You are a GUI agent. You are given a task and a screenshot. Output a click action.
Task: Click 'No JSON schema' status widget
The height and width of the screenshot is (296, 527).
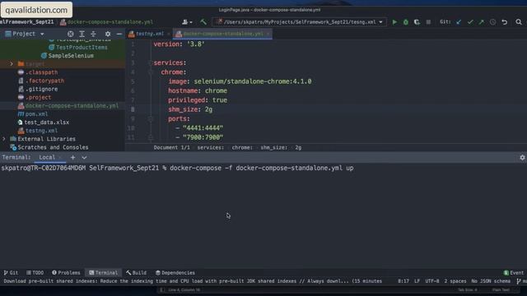pos(491,281)
